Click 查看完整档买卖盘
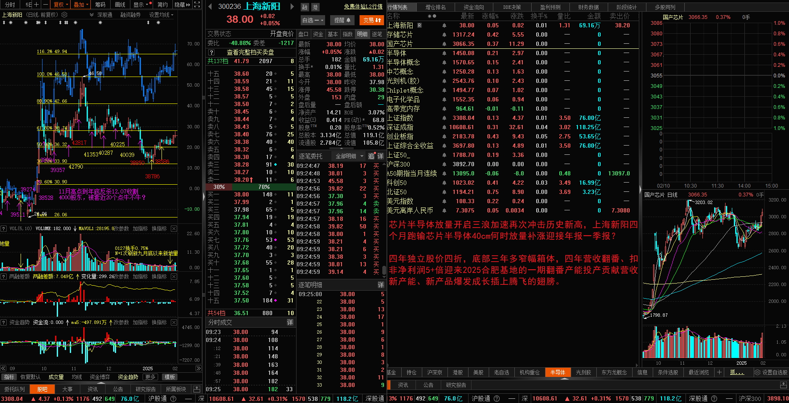 tap(250, 52)
